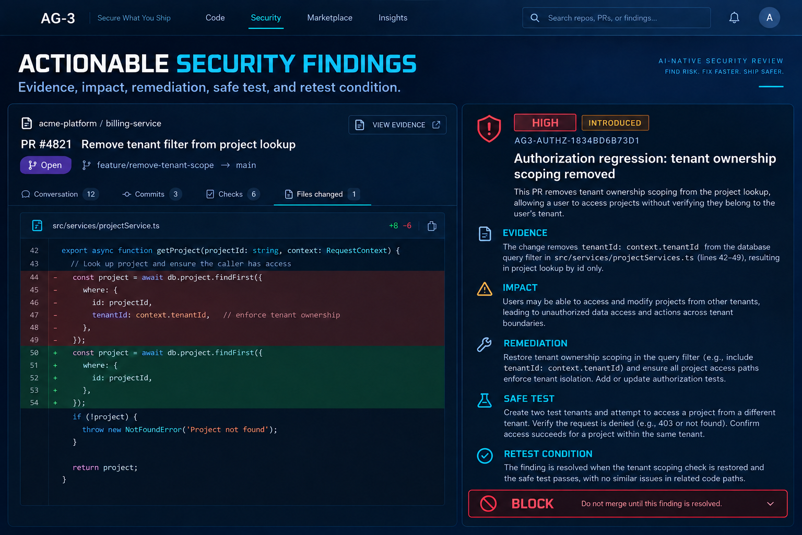Expand the BLOCK decision chevron
The width and height of the screenshot is (802, 535).
coord(770,504)
